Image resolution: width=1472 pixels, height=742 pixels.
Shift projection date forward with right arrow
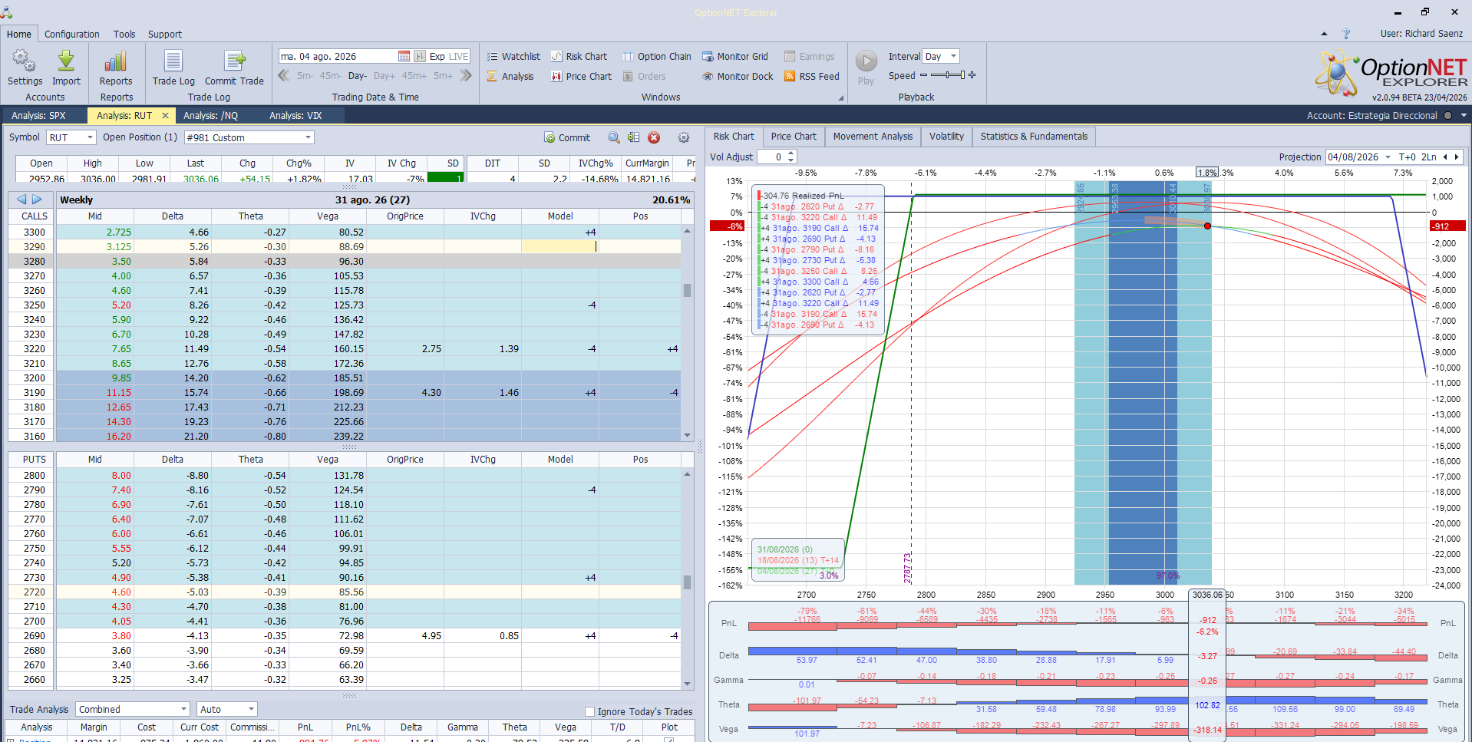[x=1456, y=157]
